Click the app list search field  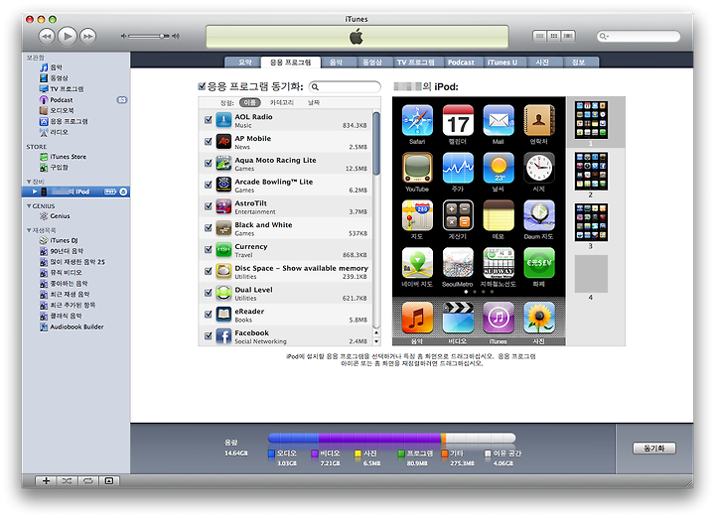coord(345,86)
